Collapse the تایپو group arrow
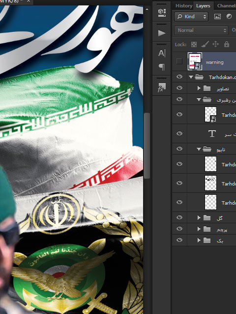This screenshot has width=236, height=314. (x=199, y=149)
